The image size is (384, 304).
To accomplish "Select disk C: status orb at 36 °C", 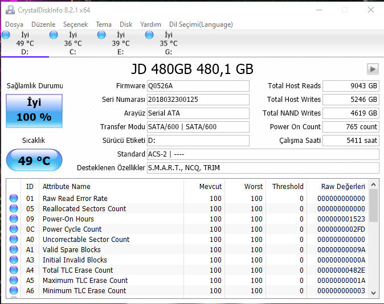I will coord(54,35).
